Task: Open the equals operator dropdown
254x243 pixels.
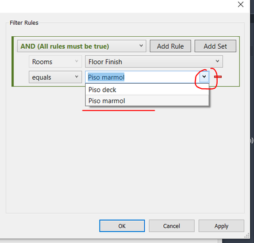Action: [x=55, y=77]
